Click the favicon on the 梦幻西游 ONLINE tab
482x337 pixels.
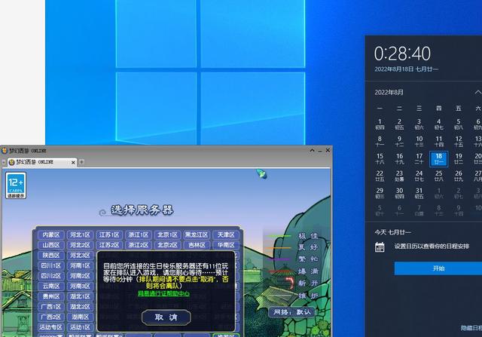[x=12, y=162]
